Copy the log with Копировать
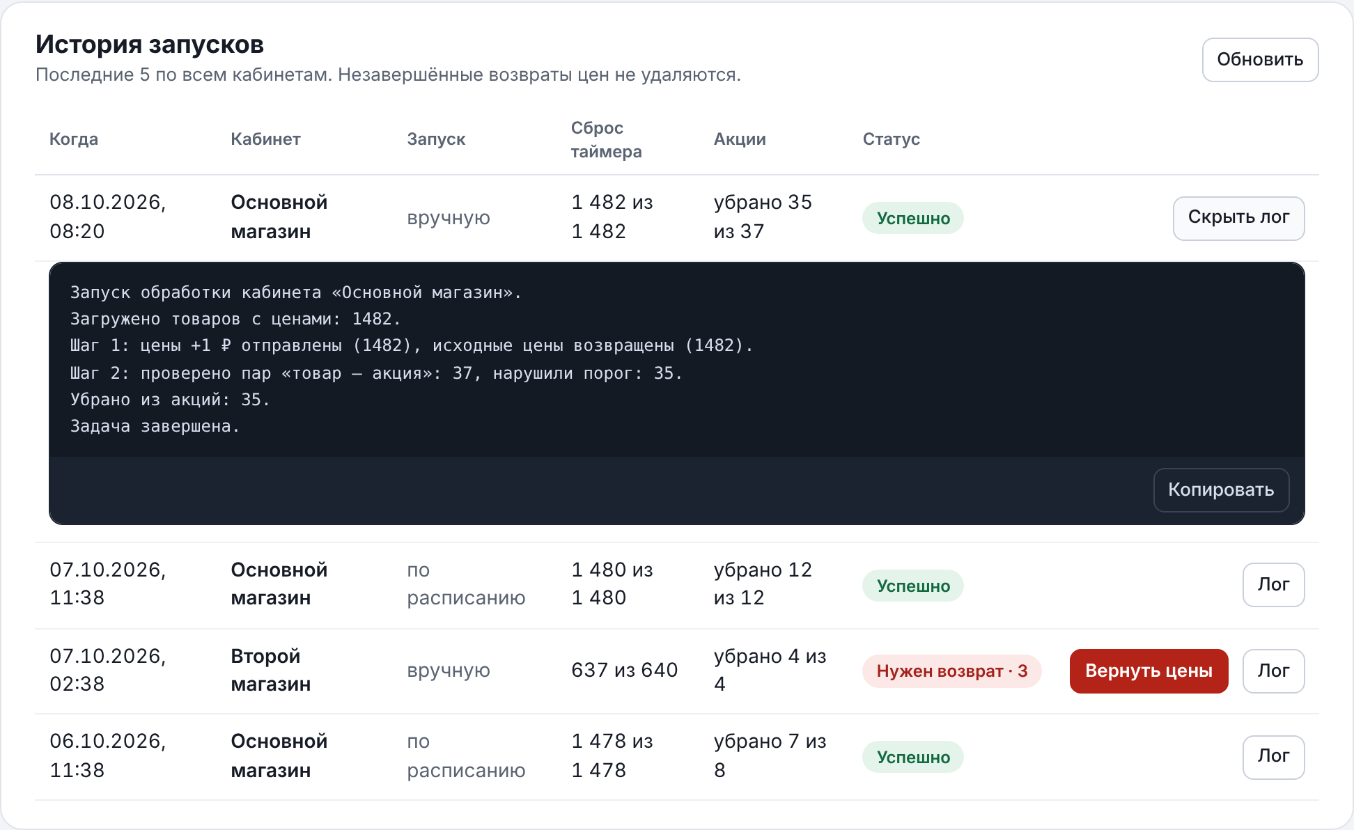The image size is (1354, 830). [1221, 490]
